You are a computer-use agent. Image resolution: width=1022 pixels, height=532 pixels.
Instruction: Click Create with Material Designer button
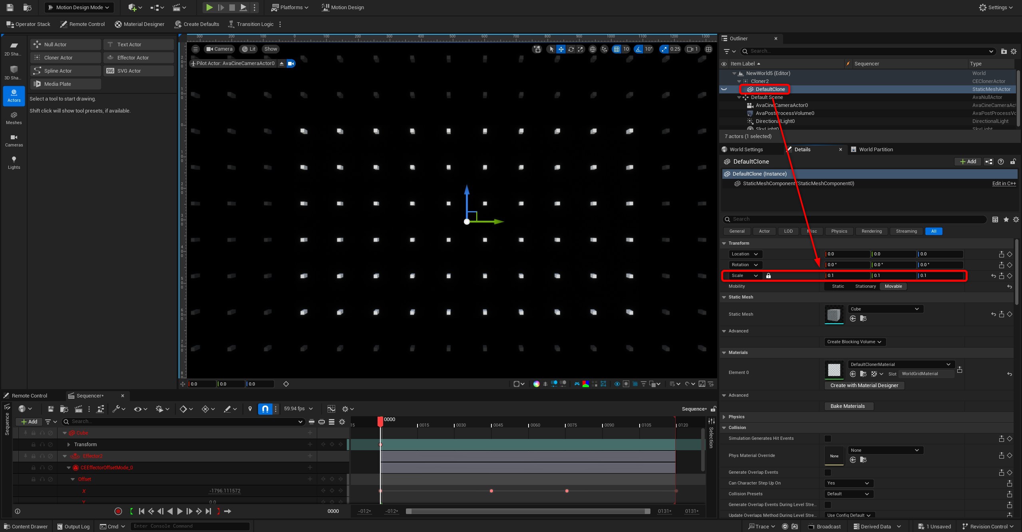tap(864, 386)
